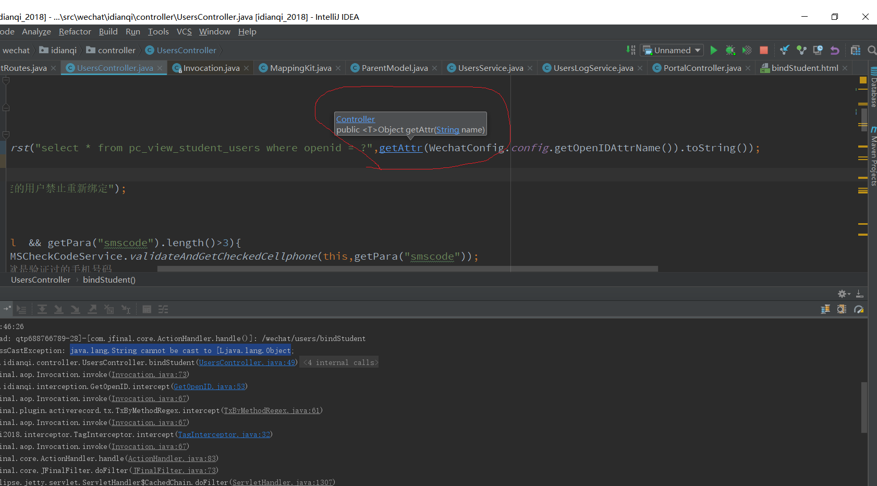877x486 pixels.
Task: Click the purple Revert arrow icon
Action: tap(835, 50)
